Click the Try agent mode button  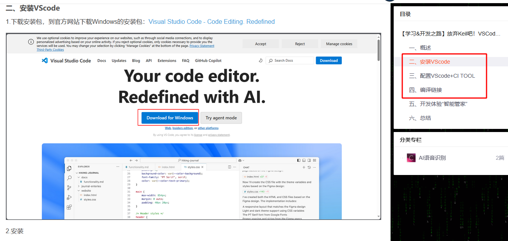(221, 118)
